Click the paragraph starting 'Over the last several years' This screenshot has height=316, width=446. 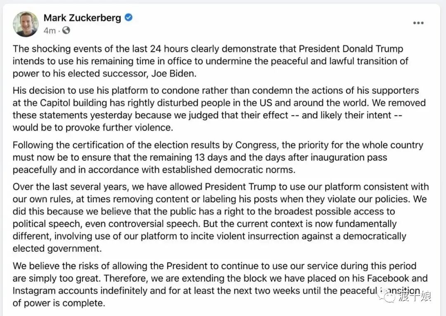(x=221, y=218)
